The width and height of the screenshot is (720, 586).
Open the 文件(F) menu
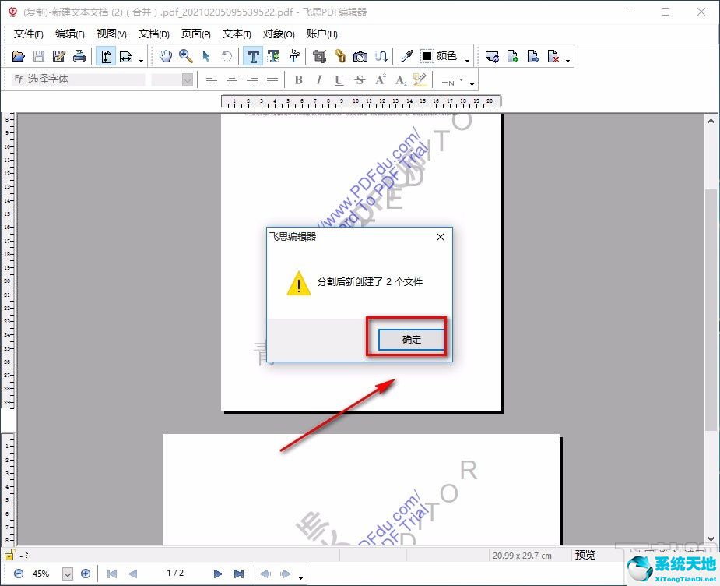(29, 34)
